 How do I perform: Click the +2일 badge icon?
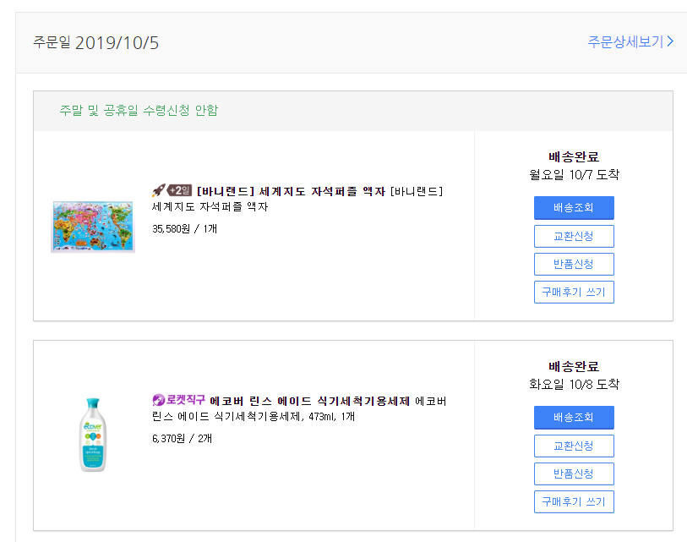(178, 191)
